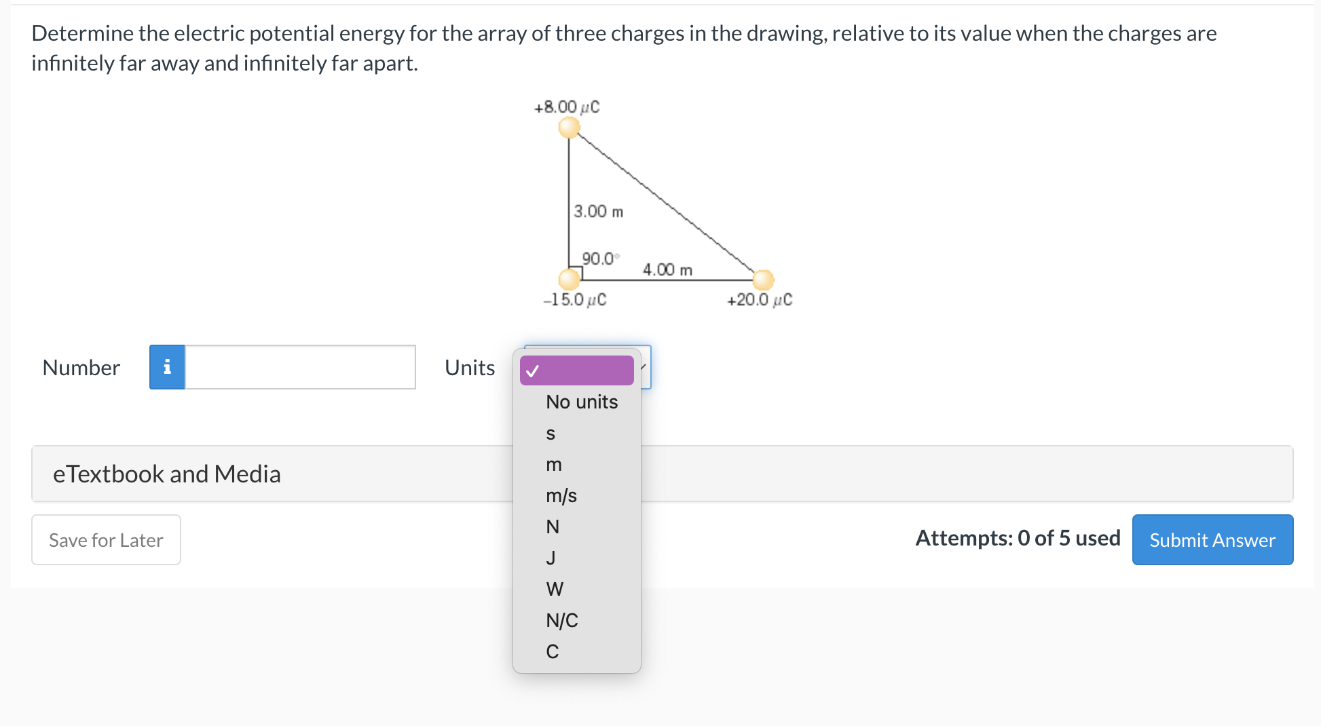Click the Submit Answer button
Image resolution: width=1321 pixels, height=726 pixels.
click(1212, 539)
